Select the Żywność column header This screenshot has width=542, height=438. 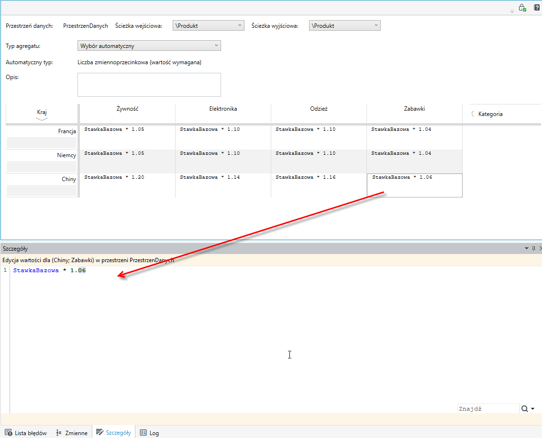point(128,109)
